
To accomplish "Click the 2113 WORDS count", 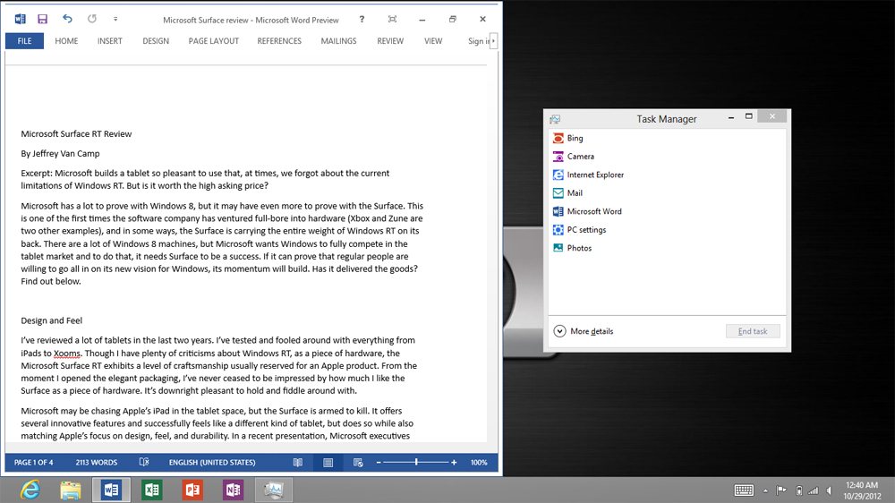I will click(97, 463).
